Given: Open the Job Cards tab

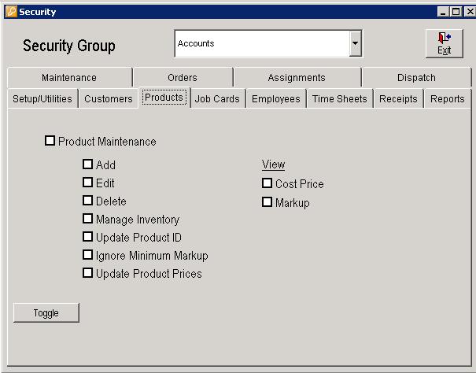Looking at the screenshot, I should 217,99.
